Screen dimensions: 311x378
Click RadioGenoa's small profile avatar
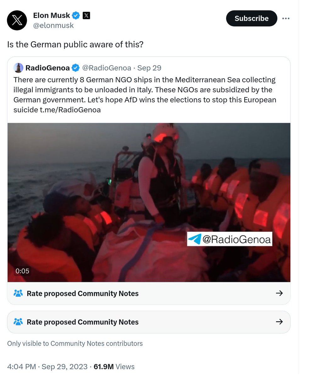click(x=19, y=68)
